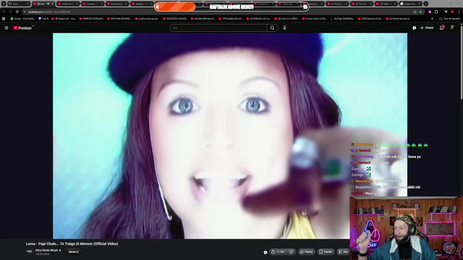Screen dimensions: 463x260
Task: Click the video player to pause
Action: click(x=230, y=136)
